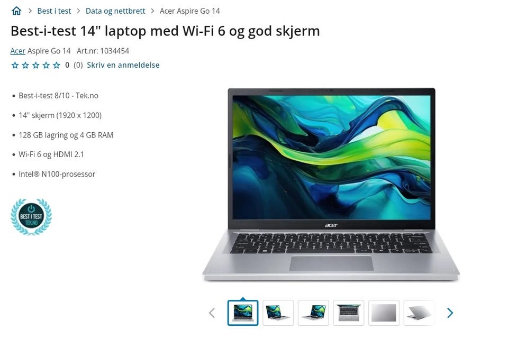Select the second rating star
The image size is (508, 339).
(x=25, y=66)
